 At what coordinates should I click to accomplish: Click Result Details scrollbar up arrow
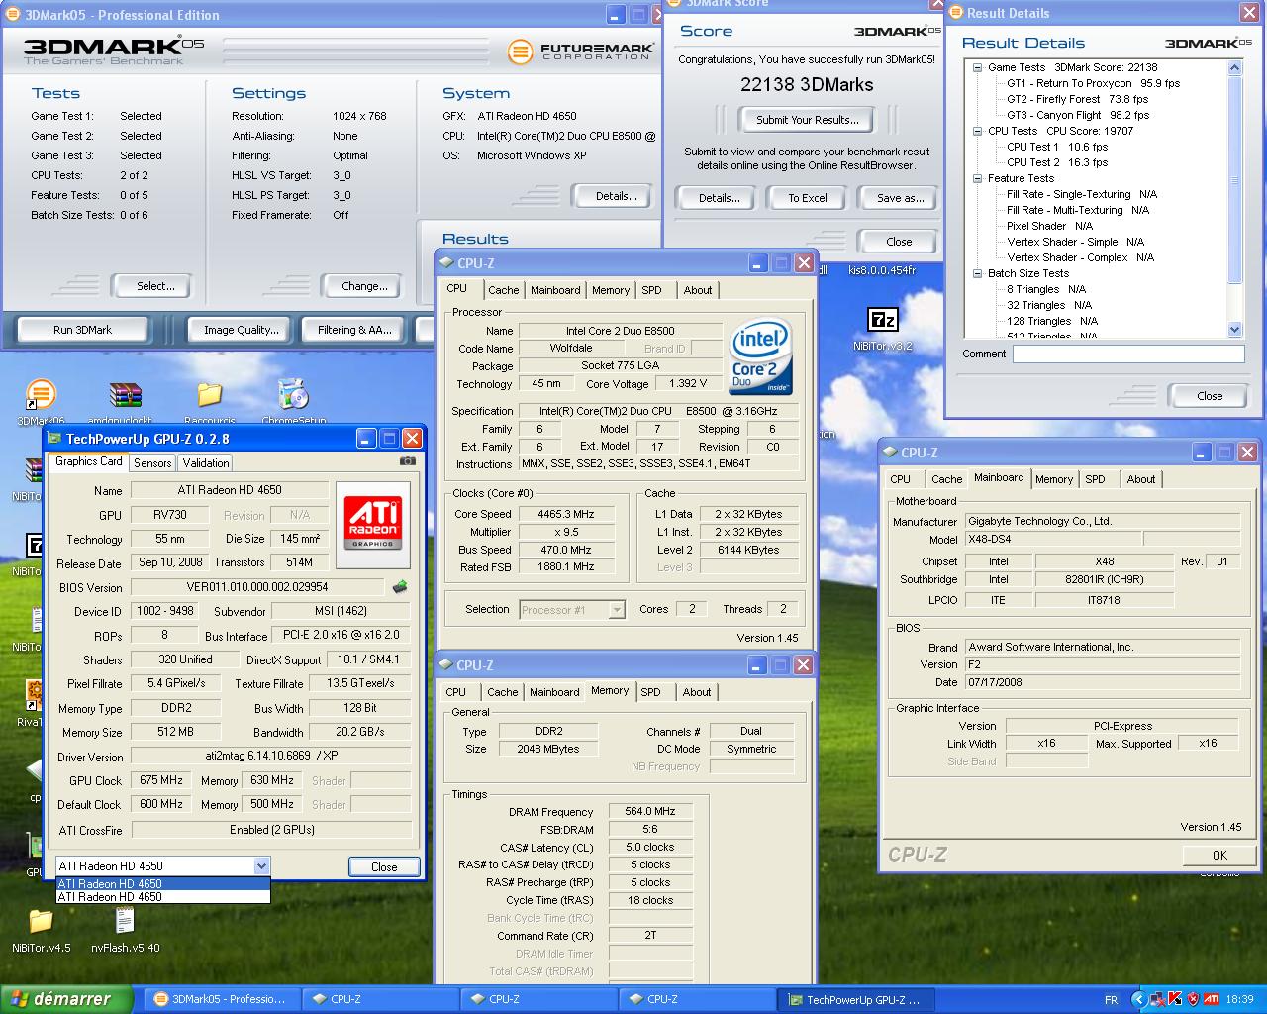(x=1234, y=68)
